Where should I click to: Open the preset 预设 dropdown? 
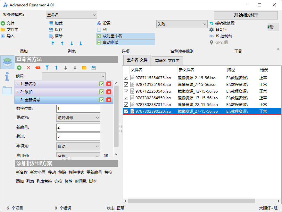pos(74,76)
